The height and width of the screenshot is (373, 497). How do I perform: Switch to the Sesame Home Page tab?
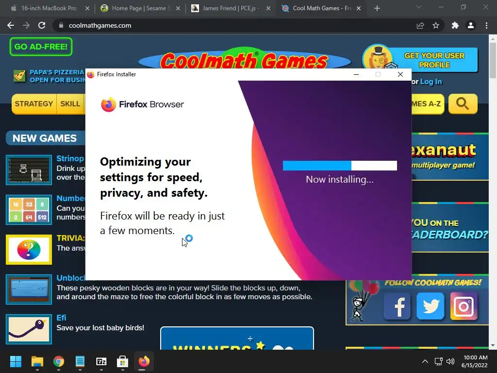(x=139, y=8)
